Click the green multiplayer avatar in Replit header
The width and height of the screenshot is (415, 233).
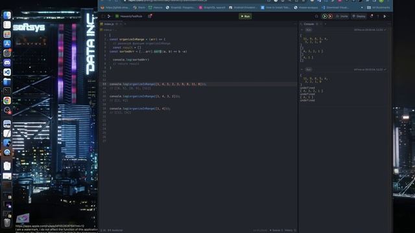coord(324,16)
